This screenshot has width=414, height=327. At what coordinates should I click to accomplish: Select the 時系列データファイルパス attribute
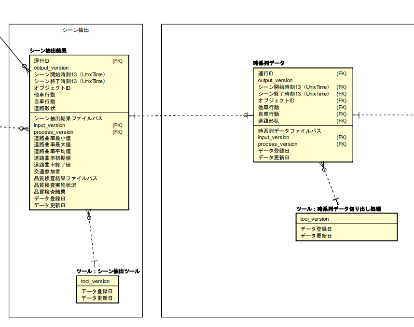[x=290, y=131]
